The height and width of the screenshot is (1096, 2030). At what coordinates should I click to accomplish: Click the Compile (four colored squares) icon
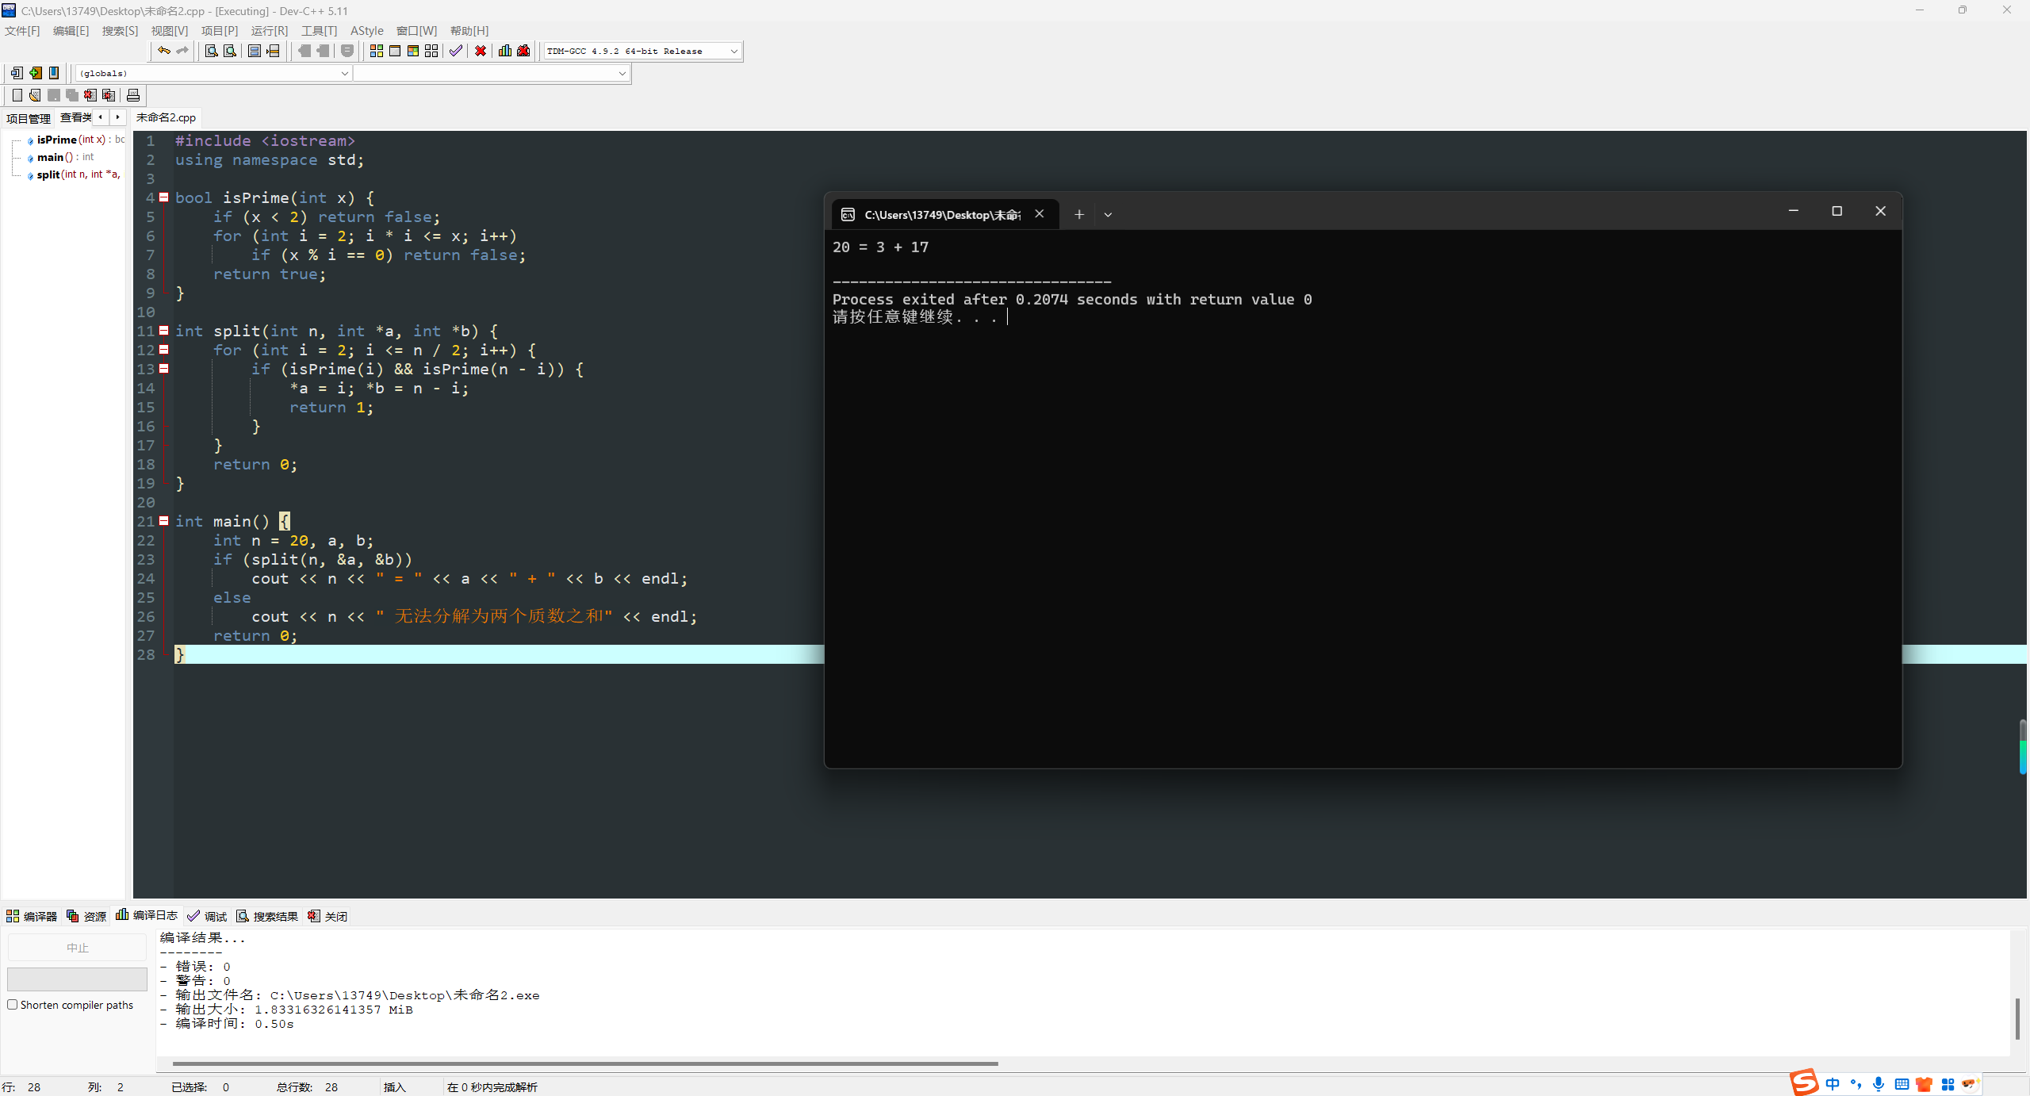[377, 51]
